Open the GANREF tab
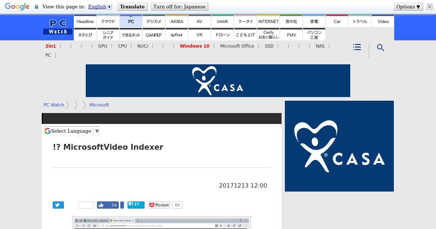The image size is (436, 229). coord(154,35)
